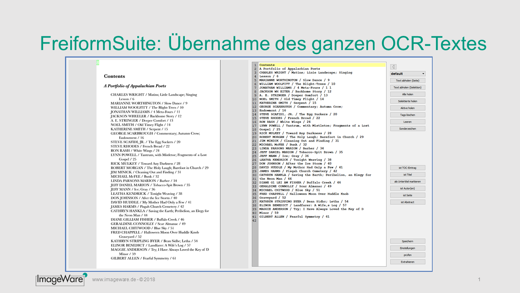
Task: Click Aktive holen button
Action: pos(407,108)
